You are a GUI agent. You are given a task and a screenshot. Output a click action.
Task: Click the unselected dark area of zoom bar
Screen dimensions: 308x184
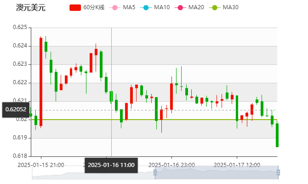pos(92,174)
